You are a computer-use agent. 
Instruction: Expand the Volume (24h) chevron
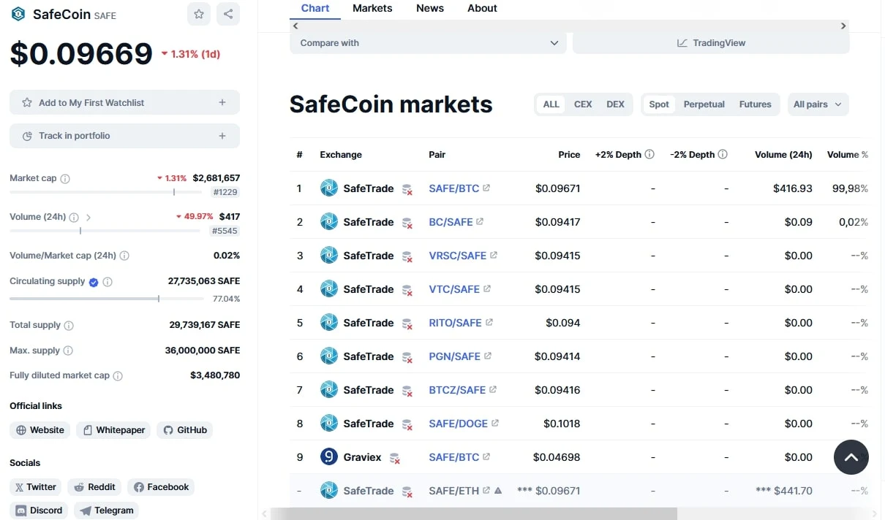coord(88,218)
